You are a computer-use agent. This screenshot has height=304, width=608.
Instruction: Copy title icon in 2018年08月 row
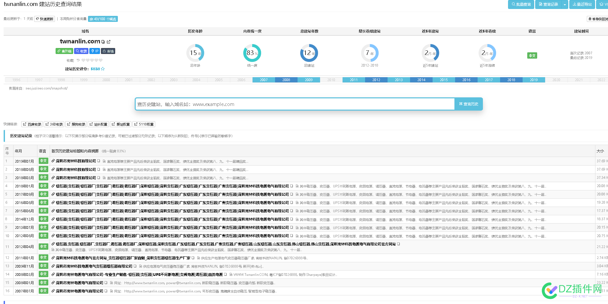[99, 169]
